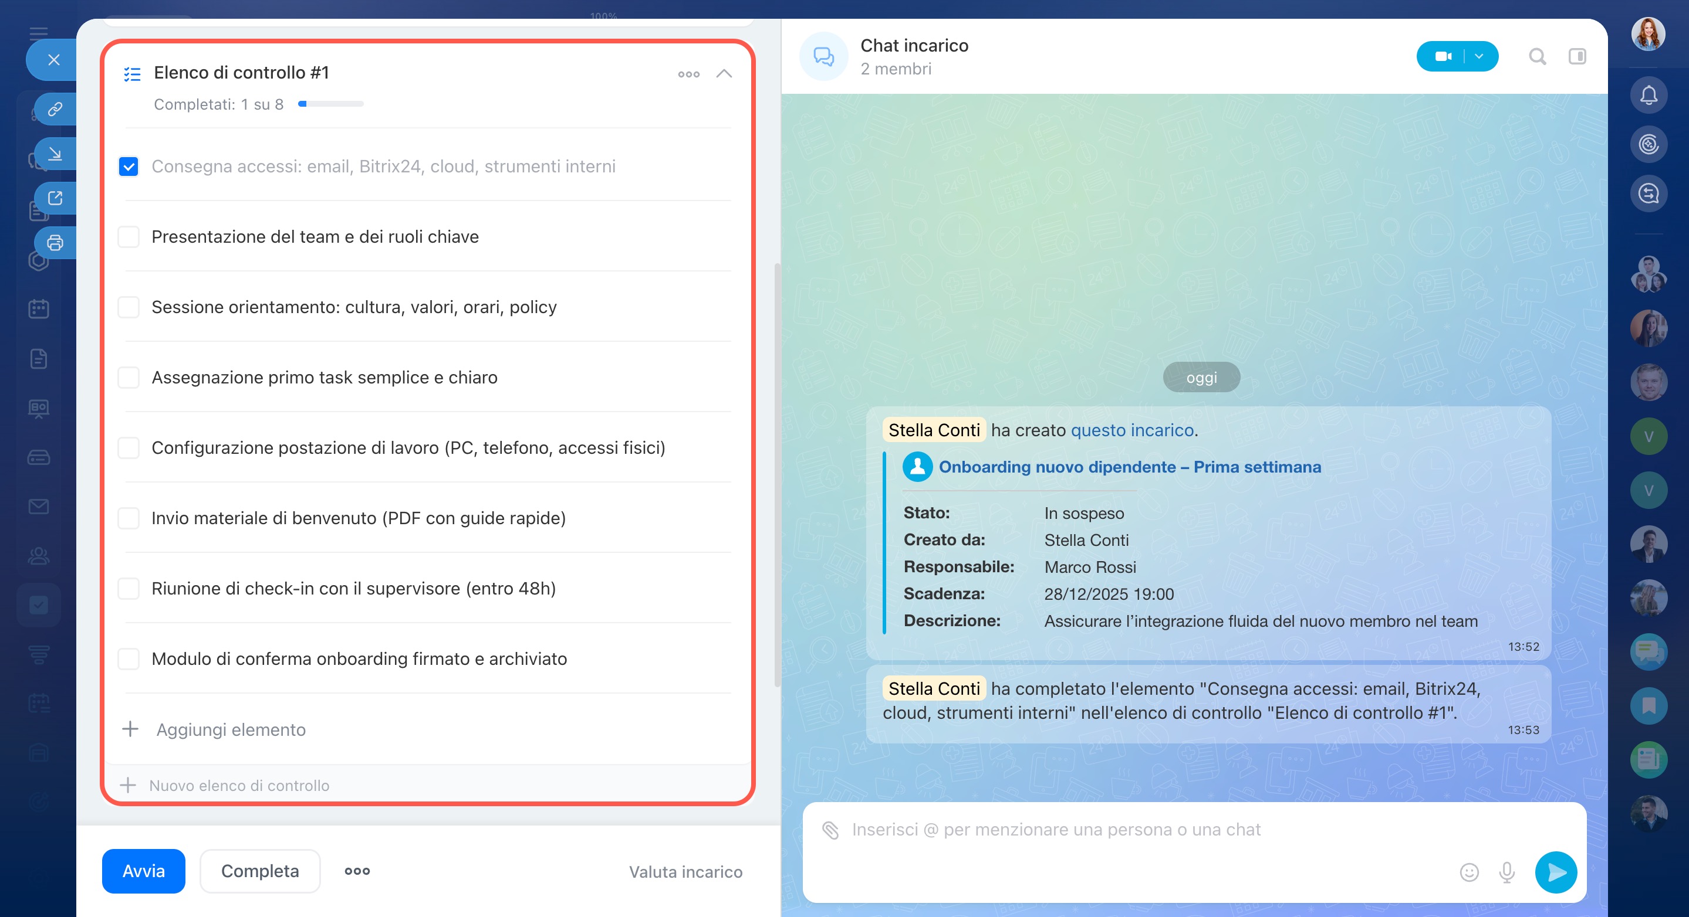This screenshot has height=917, width=1689.
Task: Open more actions menu beside Completa
Action: point(357,871)
